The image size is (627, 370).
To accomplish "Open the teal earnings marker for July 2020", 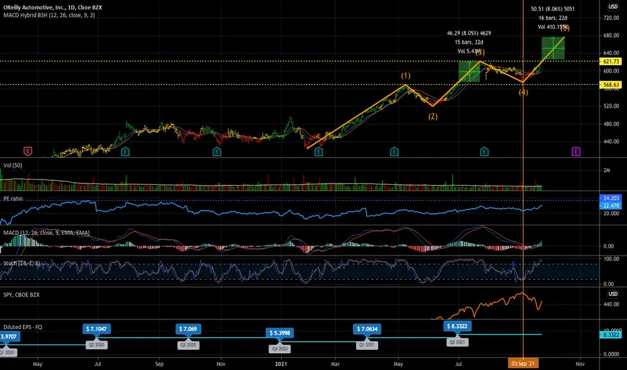I will coord(125,151).
